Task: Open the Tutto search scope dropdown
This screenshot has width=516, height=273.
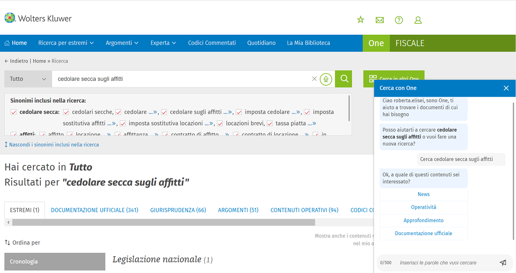Action: pyautogui.click(x=28, y=79)
